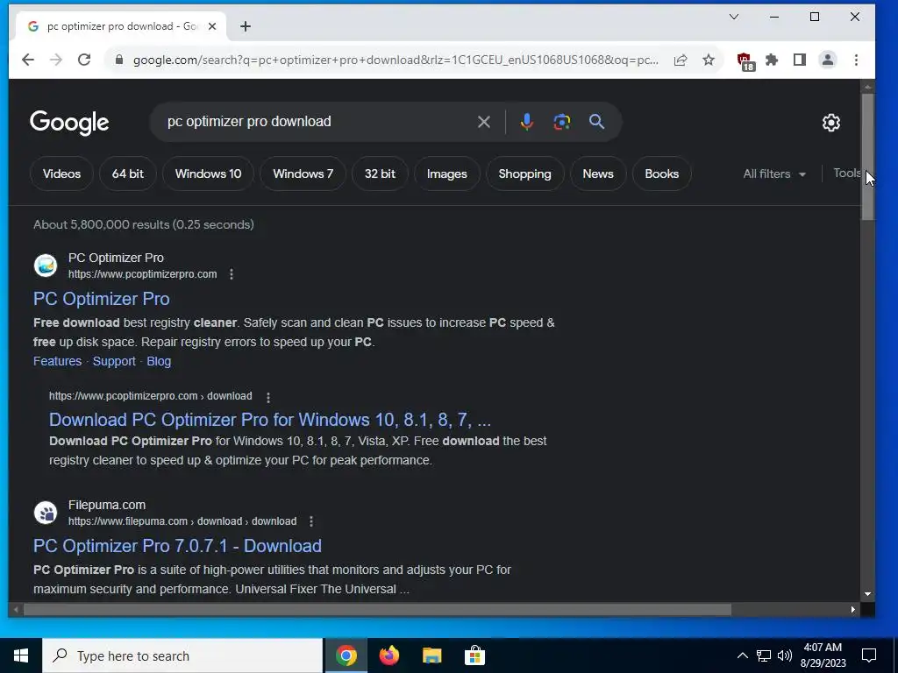Open File Explorer from the taskbar
898x673 pixels.
[x=431, y=655]
